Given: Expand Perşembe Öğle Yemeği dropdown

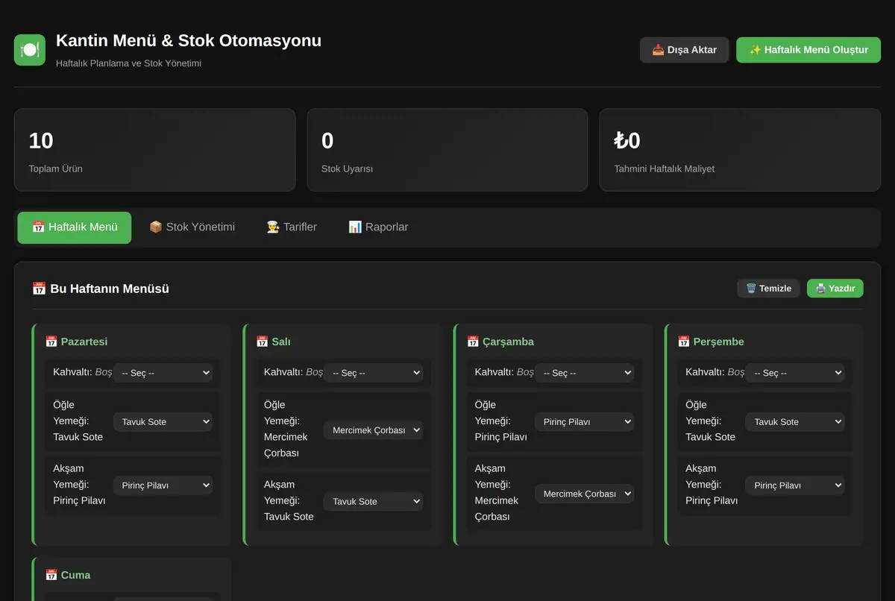Looking at the screenshot, I should point(795,421).
